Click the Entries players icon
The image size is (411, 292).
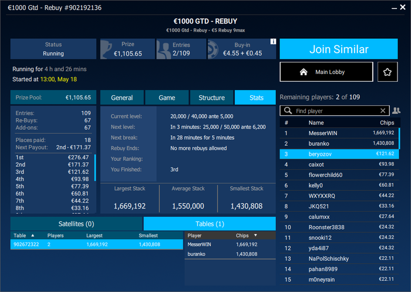[163, 49]
